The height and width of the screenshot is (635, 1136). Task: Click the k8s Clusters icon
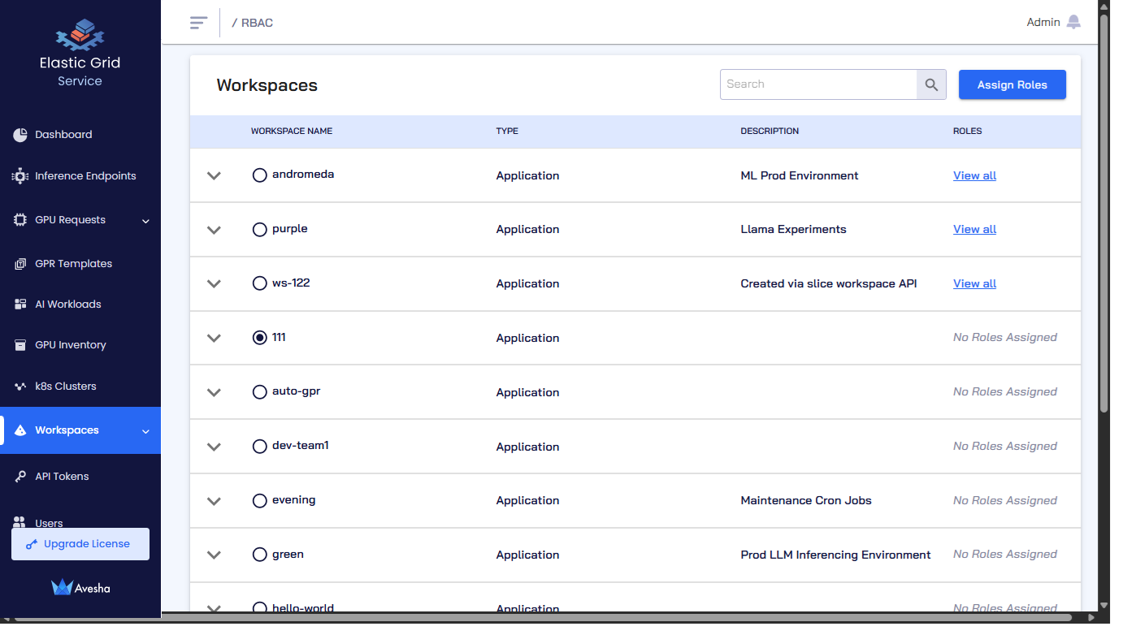[20, 387]
